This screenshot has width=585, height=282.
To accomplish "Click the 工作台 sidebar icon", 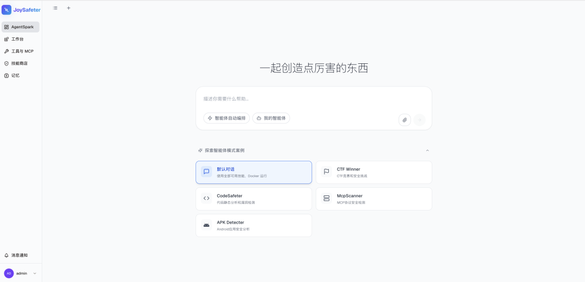I will (x=6, y=39).
